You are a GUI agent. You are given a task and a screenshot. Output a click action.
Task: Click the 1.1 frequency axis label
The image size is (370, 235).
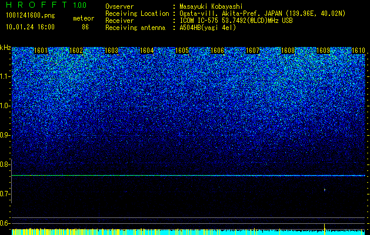coord(5,76)
